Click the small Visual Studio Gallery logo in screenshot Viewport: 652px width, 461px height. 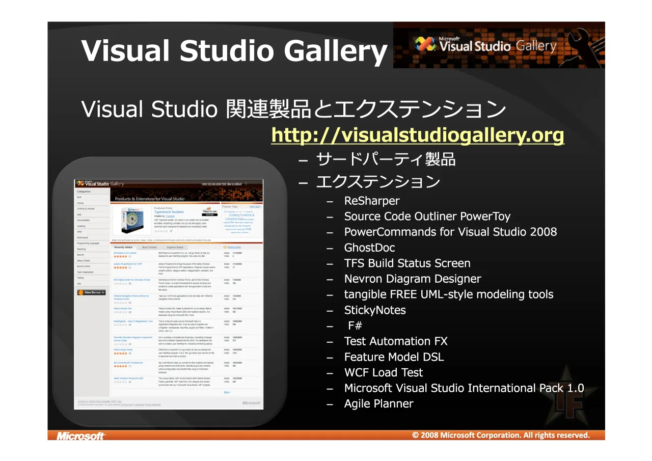pyautogui.click(x=100, y=183)
